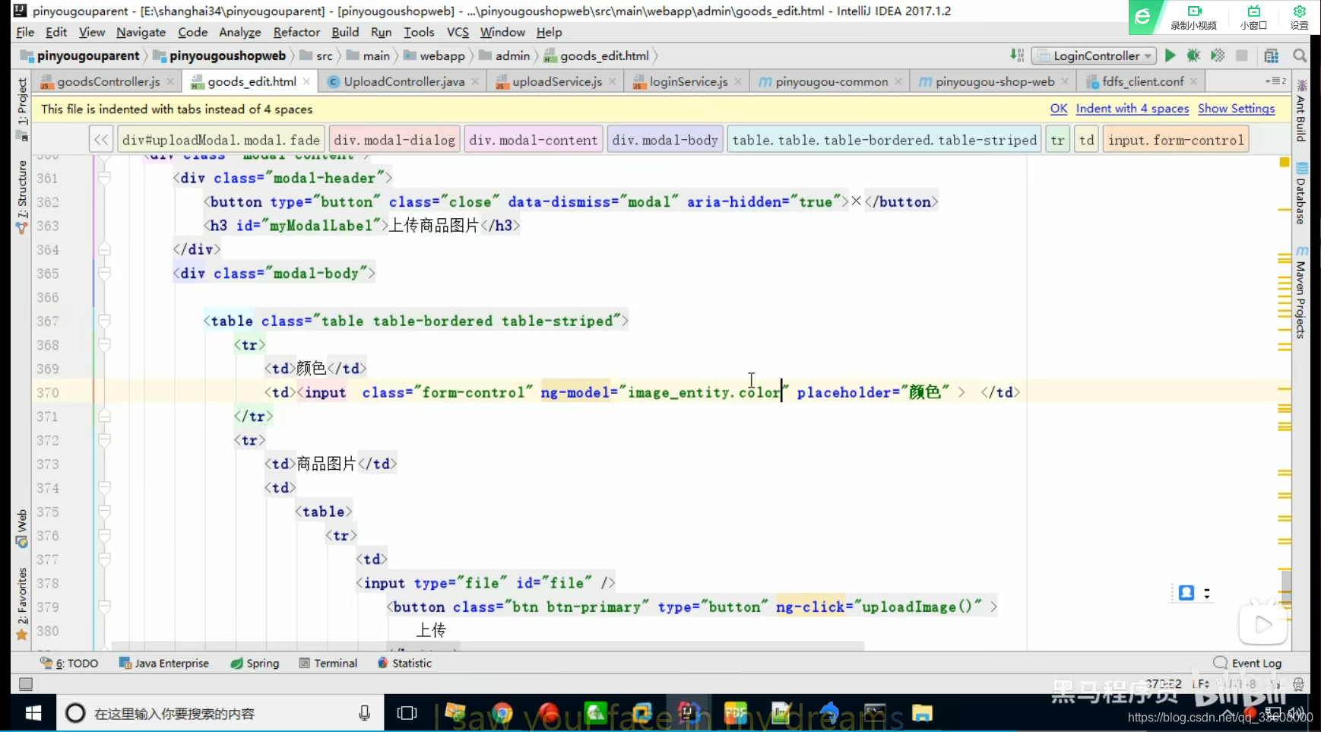Open the Web tool window

(x=22, y=528)
